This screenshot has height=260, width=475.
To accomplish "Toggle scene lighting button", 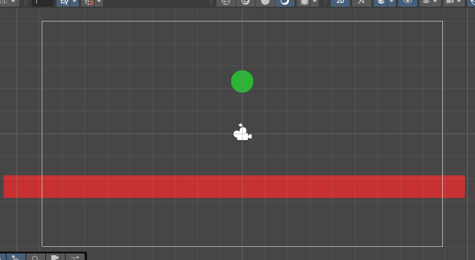I will point(361,2).
